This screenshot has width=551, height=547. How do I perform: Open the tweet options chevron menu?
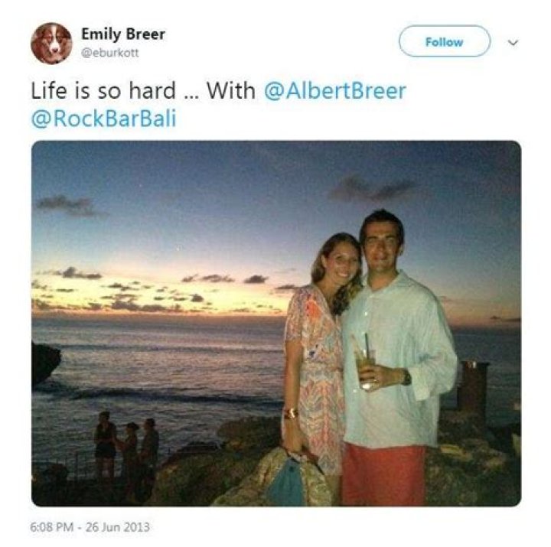click(x=513, y=43)
